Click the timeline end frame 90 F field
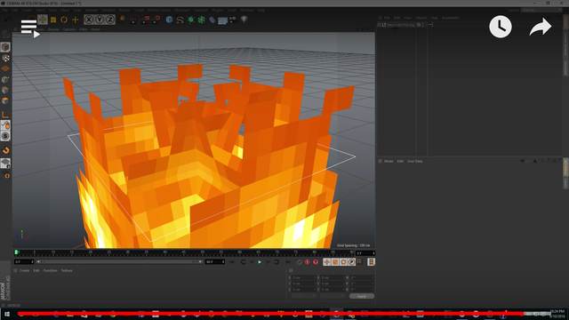569x320 pixels. click(x=215, y=262)
